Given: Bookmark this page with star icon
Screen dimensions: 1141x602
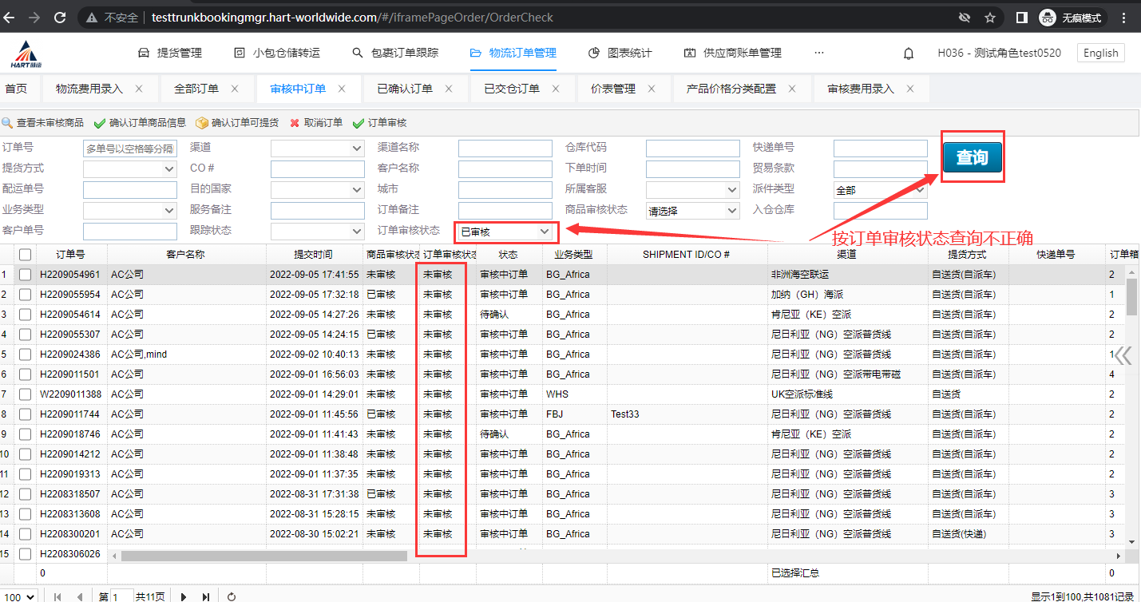Looking at the screenshot, I should (990, 17).
